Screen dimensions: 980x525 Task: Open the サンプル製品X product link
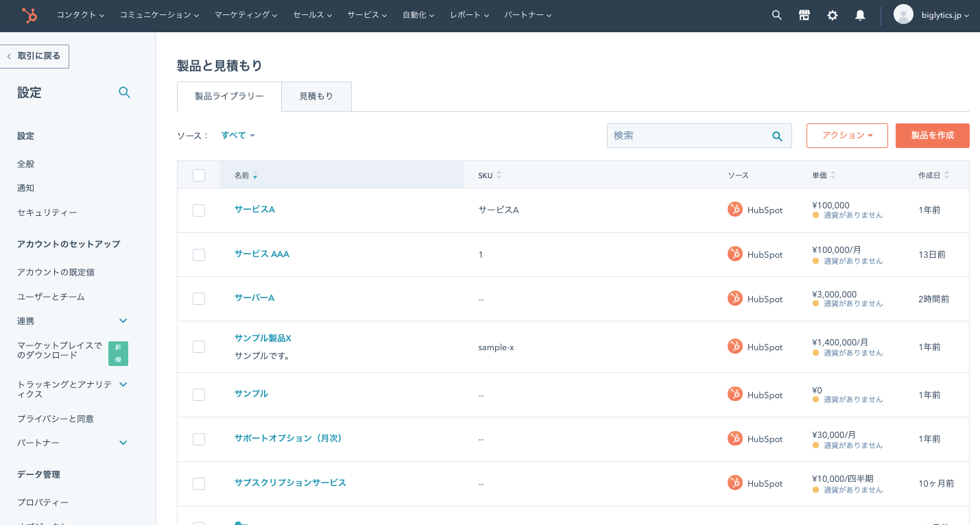(x=263, y=339)
